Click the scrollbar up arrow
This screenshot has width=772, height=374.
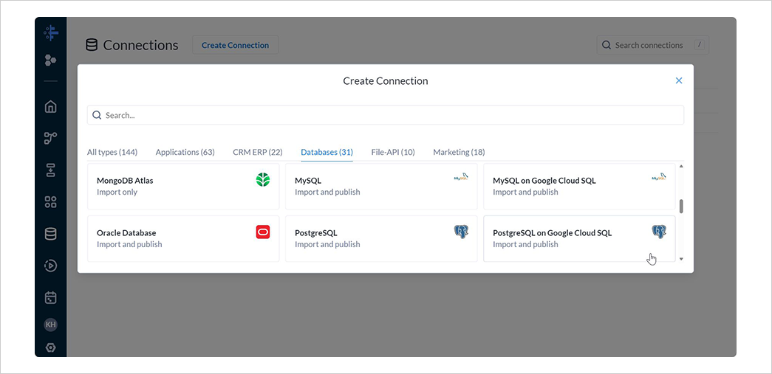coord(681,166)
